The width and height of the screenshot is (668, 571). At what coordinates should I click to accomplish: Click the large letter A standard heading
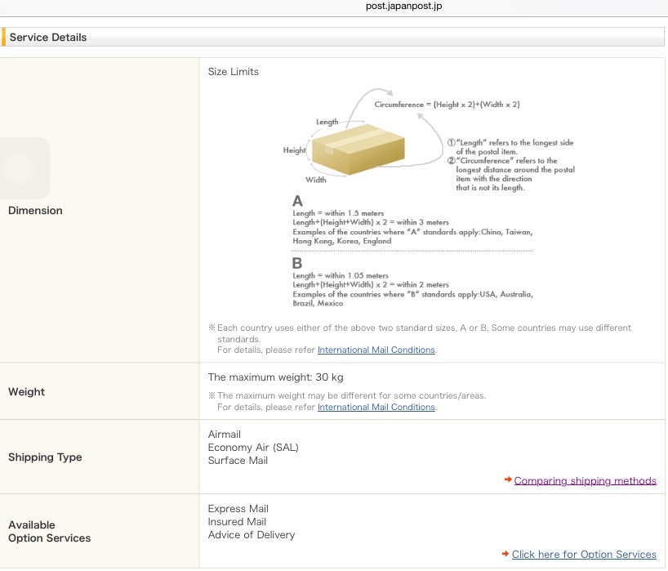point(297,201)
